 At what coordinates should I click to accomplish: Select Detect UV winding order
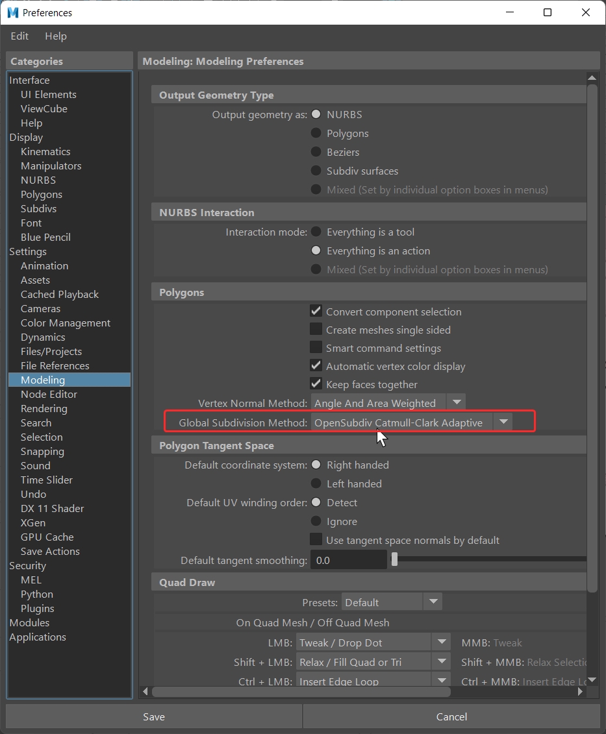click(x=316, y=502)
